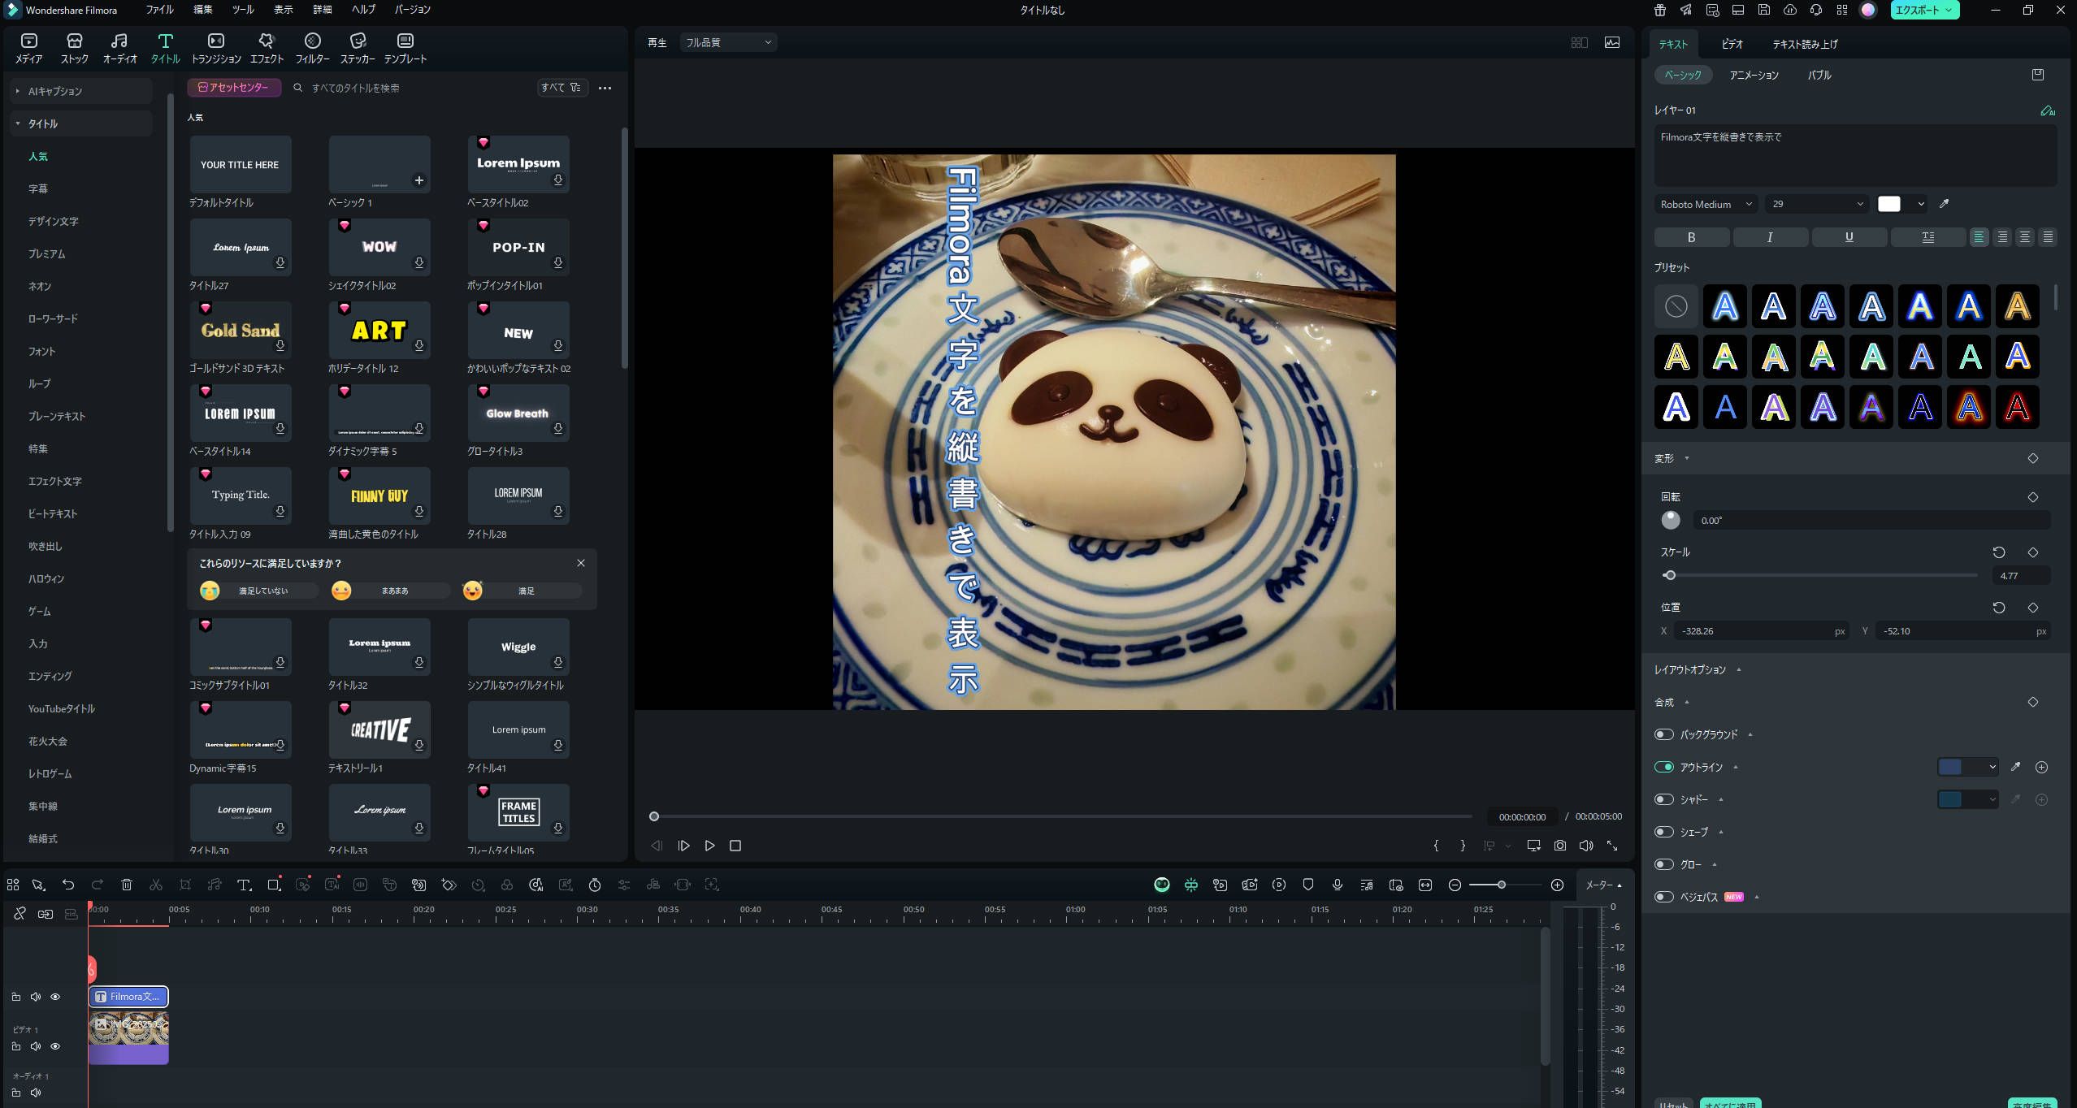Click the Bold B formatting button
The image size is (2077, 1108).
pos(1691,237)
